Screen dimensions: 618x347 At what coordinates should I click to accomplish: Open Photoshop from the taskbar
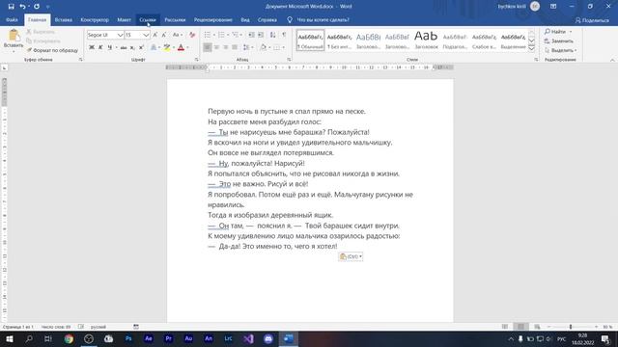pos(128,338)
